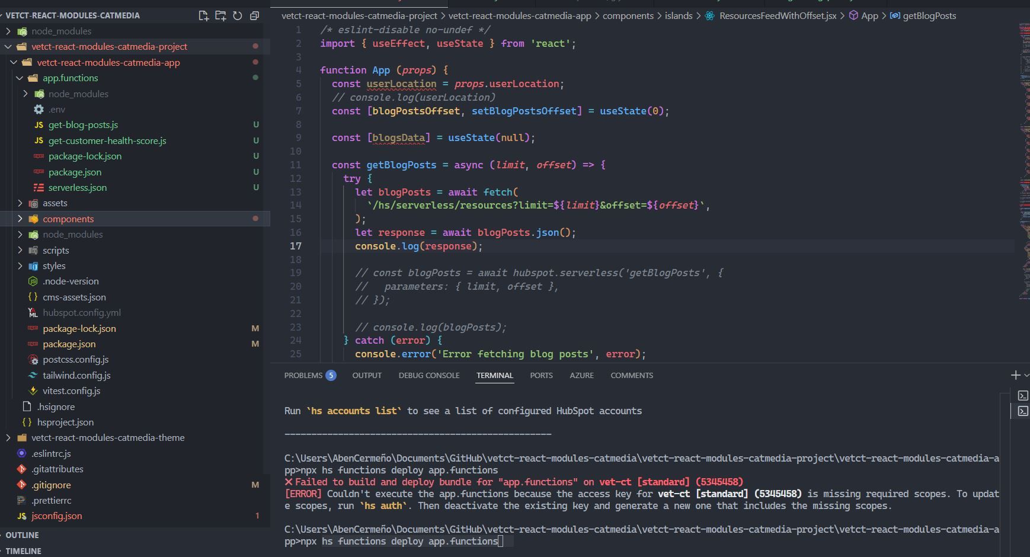Open the AZURE panel tab
The image size is (1030, 557).
(x=581, y=375)
